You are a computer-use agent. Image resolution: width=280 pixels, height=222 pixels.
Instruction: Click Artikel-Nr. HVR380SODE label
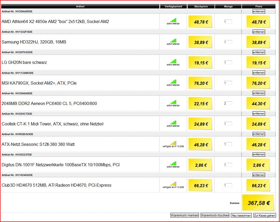click(x=18, y=134)
